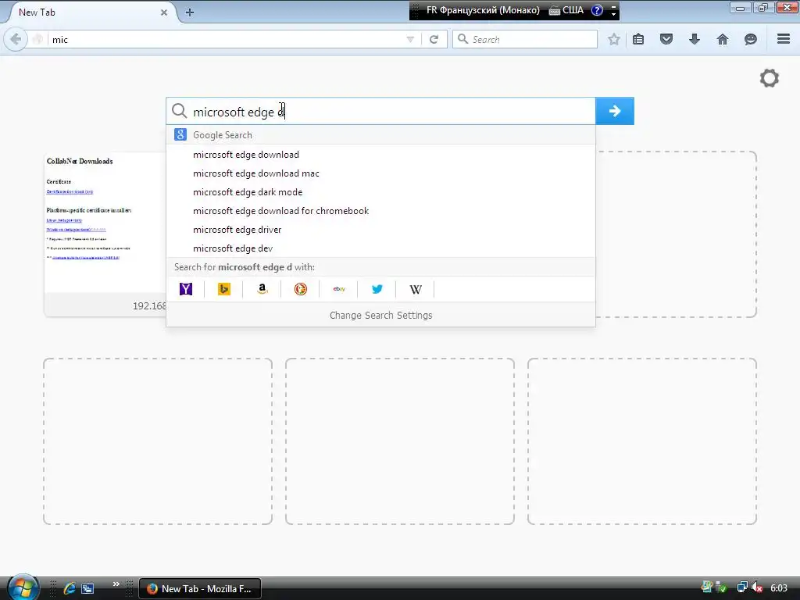800x600 pixels.
Task: Open the Downloads arrow icon
Action: click(695, 39)
